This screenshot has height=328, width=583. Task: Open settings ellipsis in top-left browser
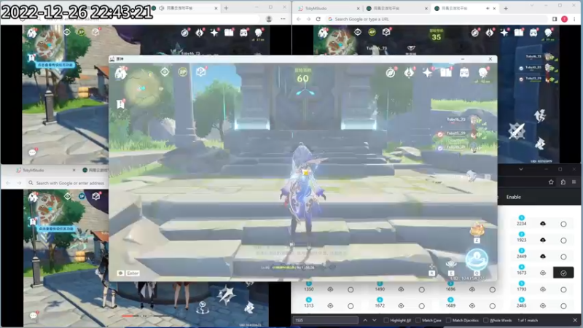[x=283, y=19]
